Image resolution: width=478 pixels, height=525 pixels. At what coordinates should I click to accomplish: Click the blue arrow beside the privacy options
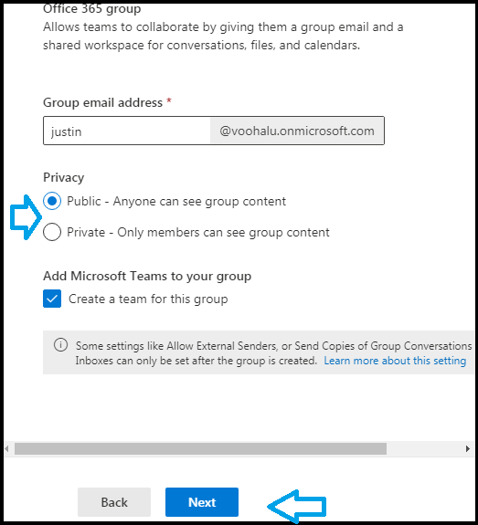(26, 217)
